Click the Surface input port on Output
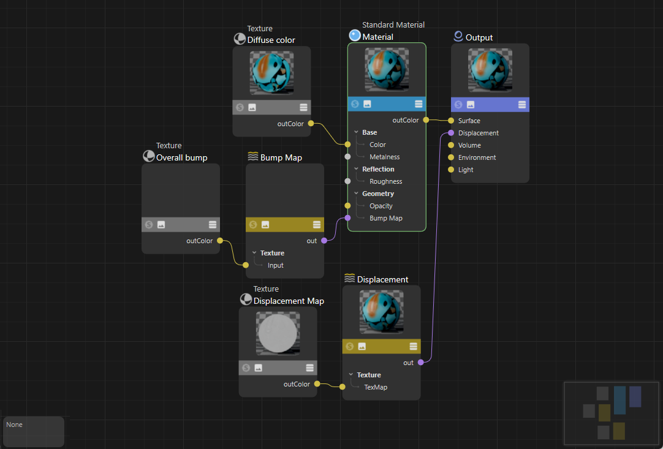The width and height of the screenshot is (663, 449). point(451,121)
